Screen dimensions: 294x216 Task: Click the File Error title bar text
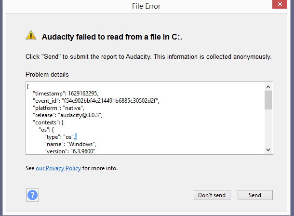pyautogui.click(x=146, y=6)
